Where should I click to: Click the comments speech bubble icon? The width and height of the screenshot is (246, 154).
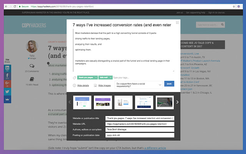point(32,66)
